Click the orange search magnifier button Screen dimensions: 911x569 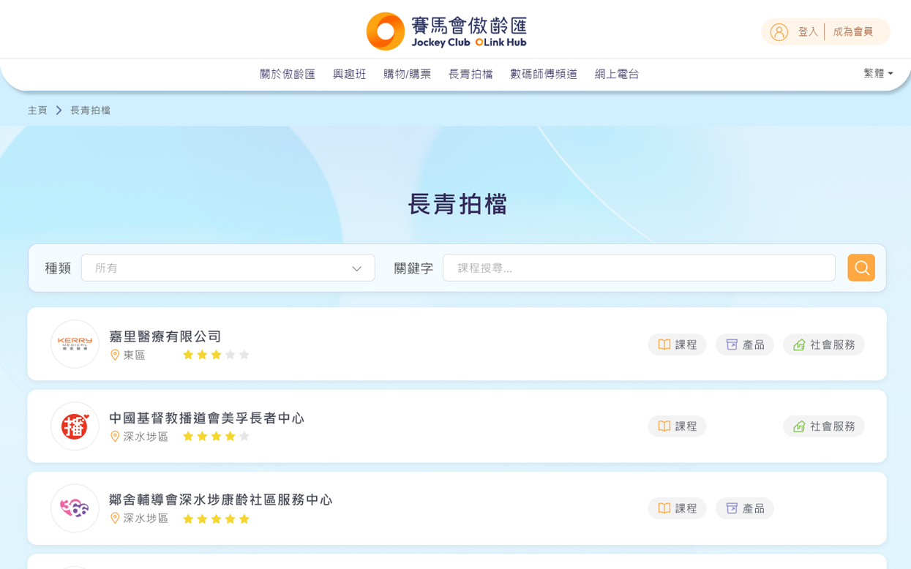[861, 268]
